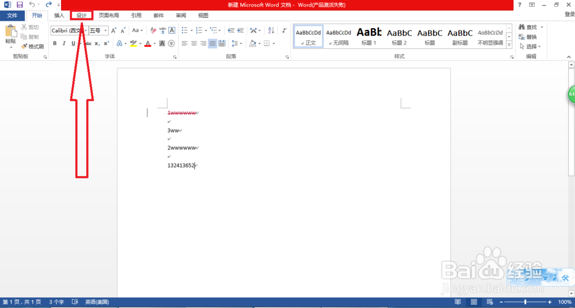This screenshot has height=308, width=575.
Task: Click the Grow Font icon
Action: (114, 31)
